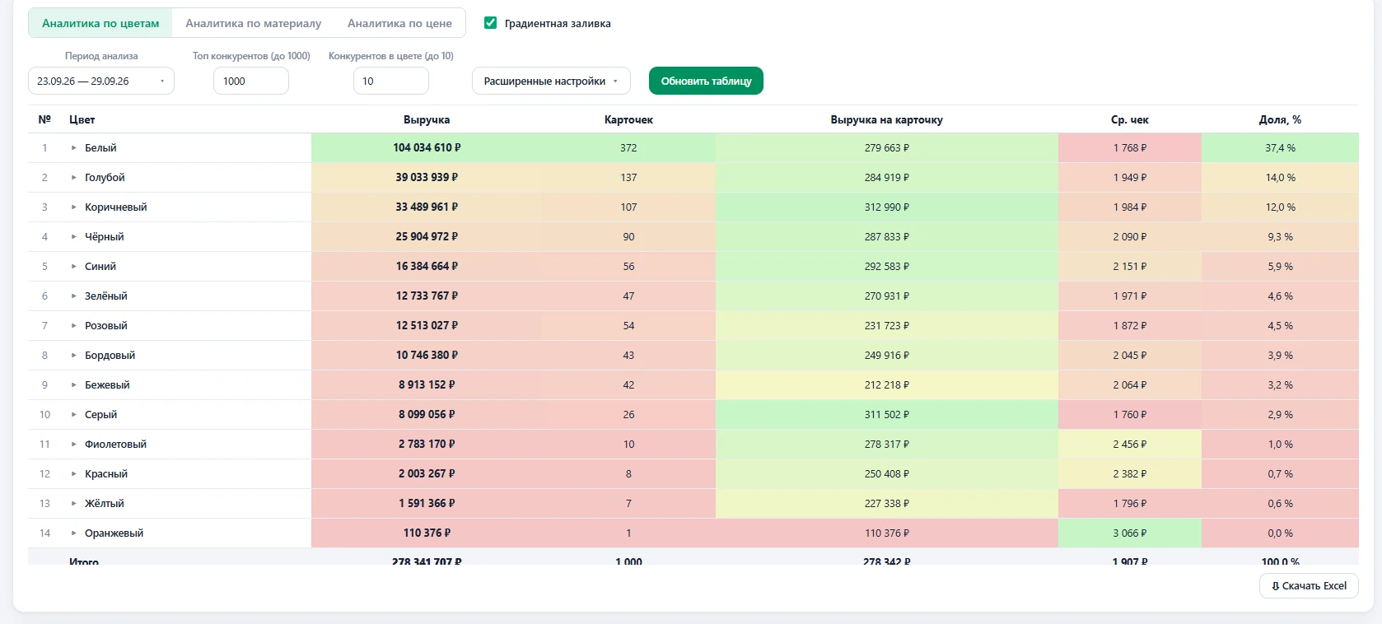Expand the Красный color row

point(73,474)
